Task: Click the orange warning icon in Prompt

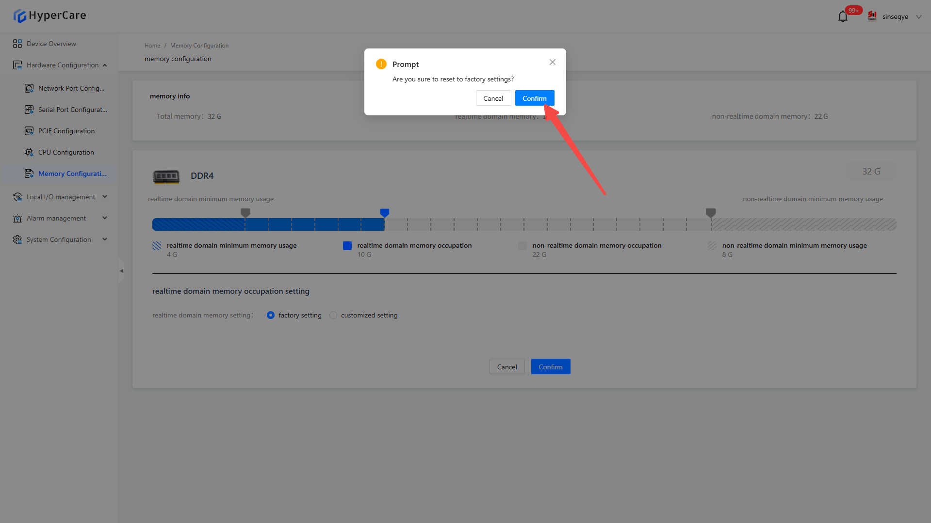Action: coord(381,64)
